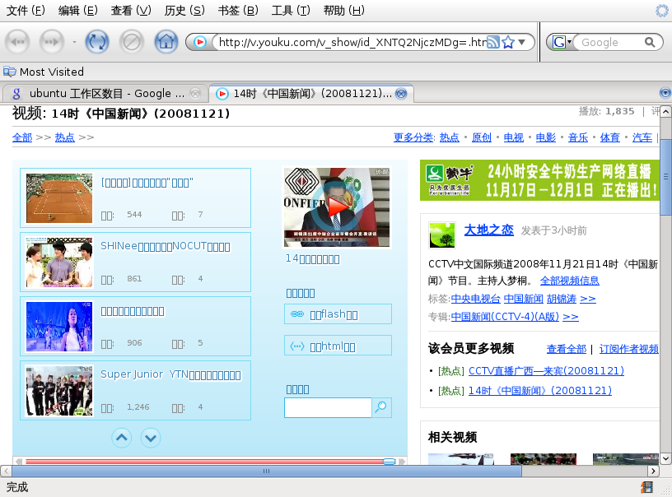This screenshot has height=497, width=672.
Task: Click the playlist down arrow button
Action: tap(151, 438)
